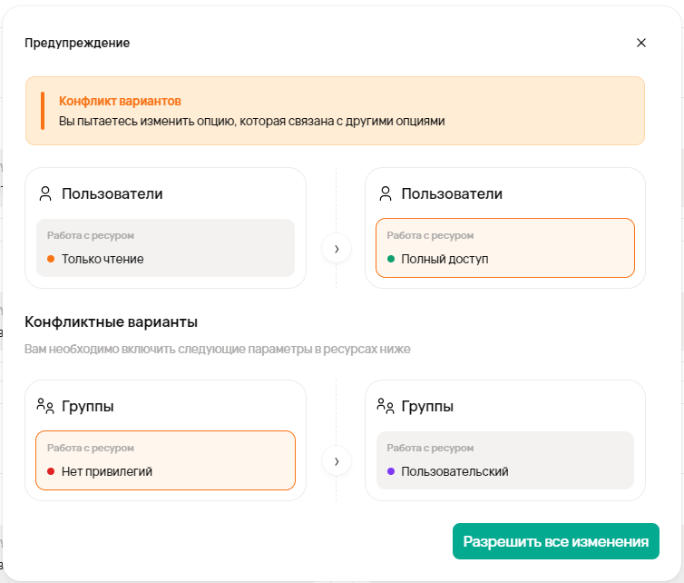Click the user icon above Полный доступ

[385, 193]
